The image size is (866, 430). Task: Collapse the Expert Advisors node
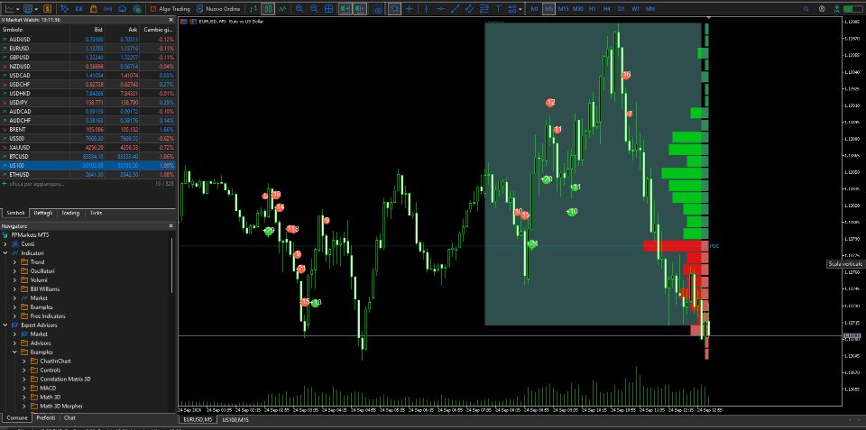5,325
